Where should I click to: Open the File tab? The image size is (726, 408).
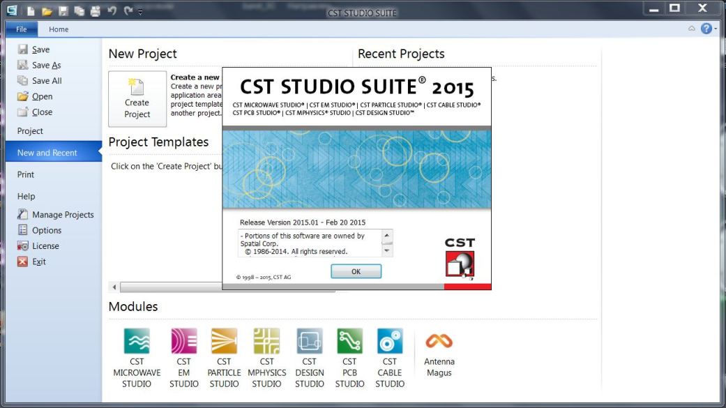(22, 29)
